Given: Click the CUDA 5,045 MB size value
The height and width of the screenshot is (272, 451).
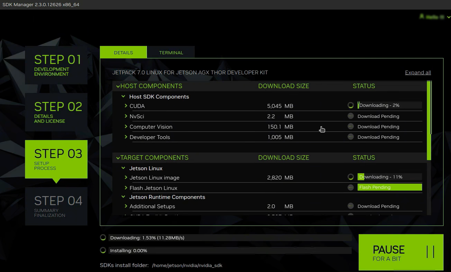Looking at the screenshot, I should coord(280,106).
